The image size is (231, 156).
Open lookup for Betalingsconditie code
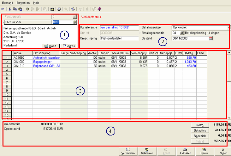pos(182,33)
